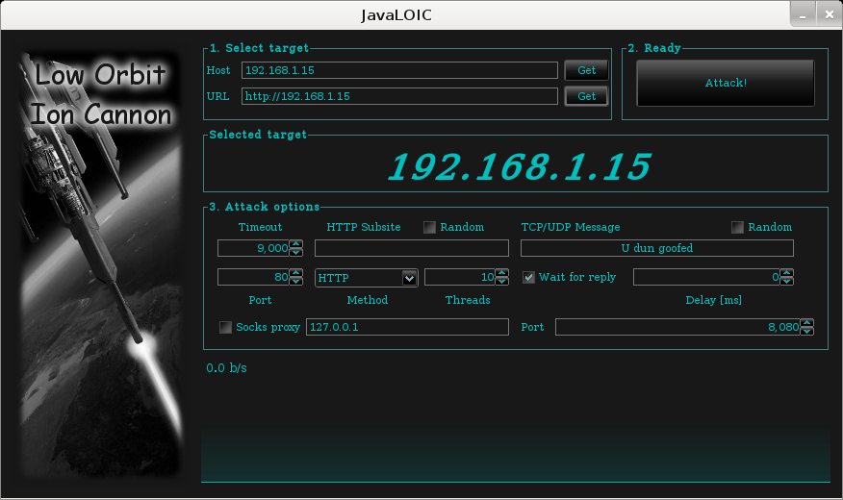Uncheck the Wait for reply checkbox

tap(528, 277)
